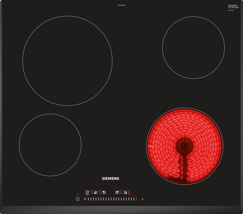The width and height of the screenshot is (243, 214).
Task: Select the front-left cooking zone symbol
Action: coord(96,192)
